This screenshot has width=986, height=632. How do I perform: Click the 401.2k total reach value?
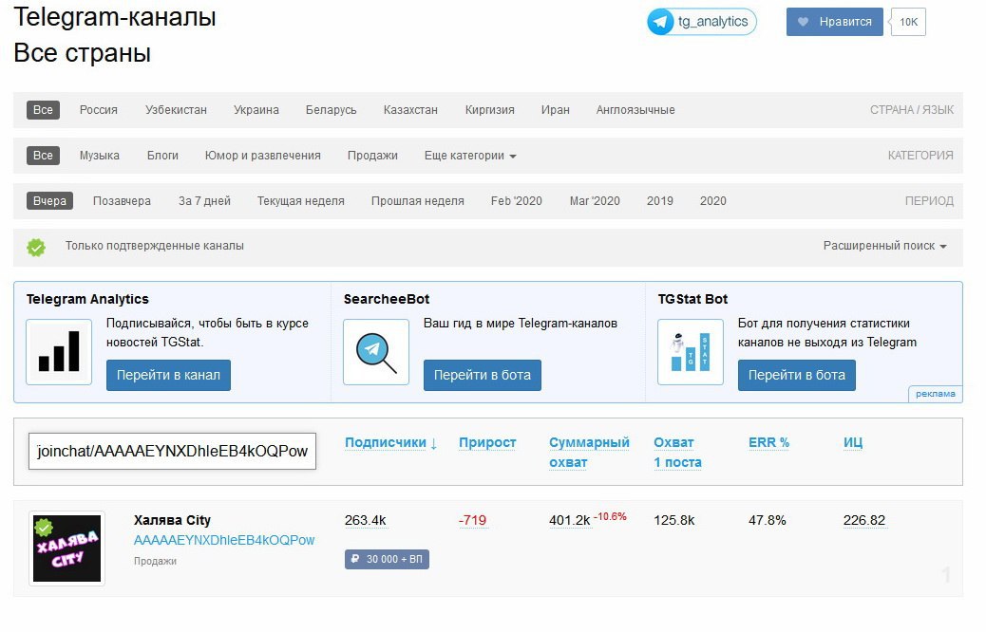click(569, 520)
